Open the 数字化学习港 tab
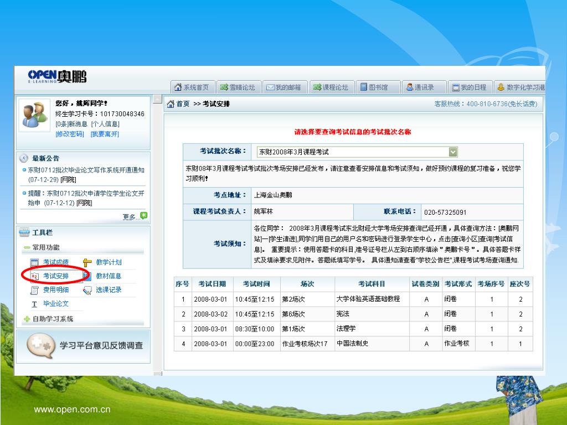567x425 pixels. click(x=519, y=87)
